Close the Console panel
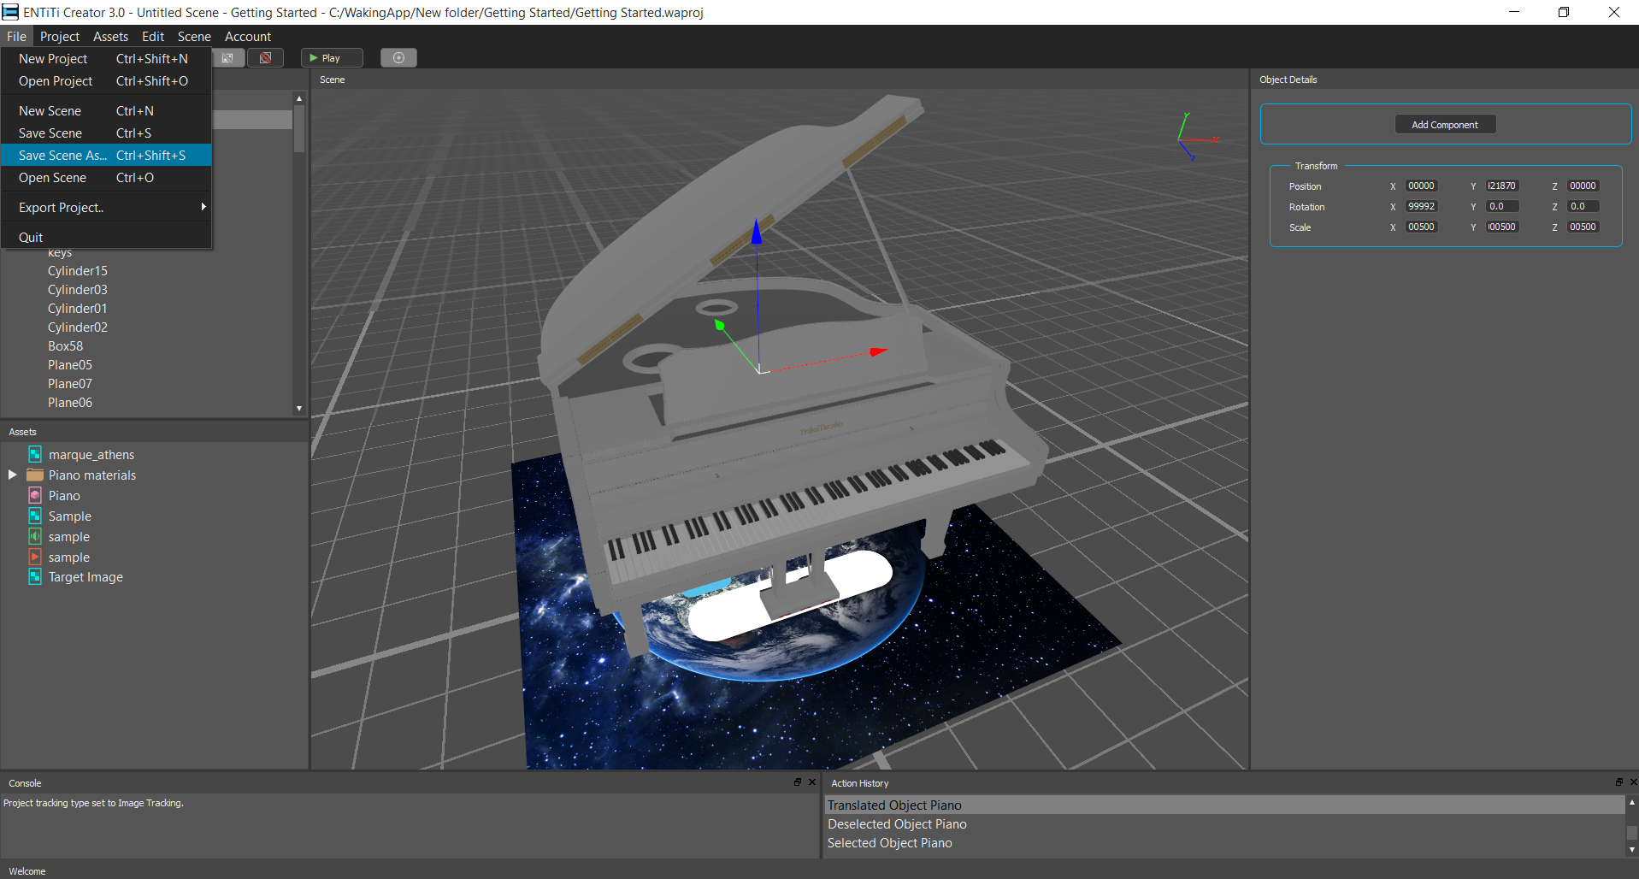The image size is (1639, 879). tap(812, 782)
